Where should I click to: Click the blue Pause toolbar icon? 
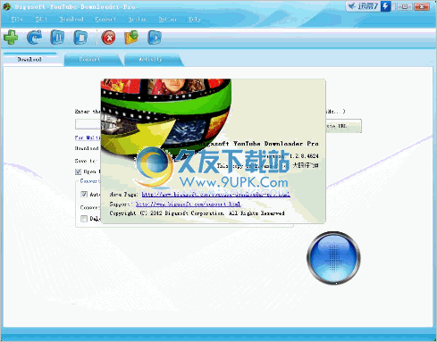(x=57, y=38)
